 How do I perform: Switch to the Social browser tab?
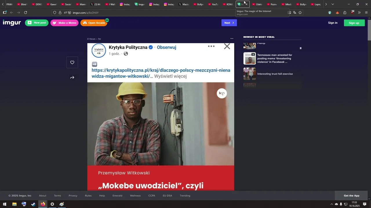pyautogui.click(x=66, y=4)
